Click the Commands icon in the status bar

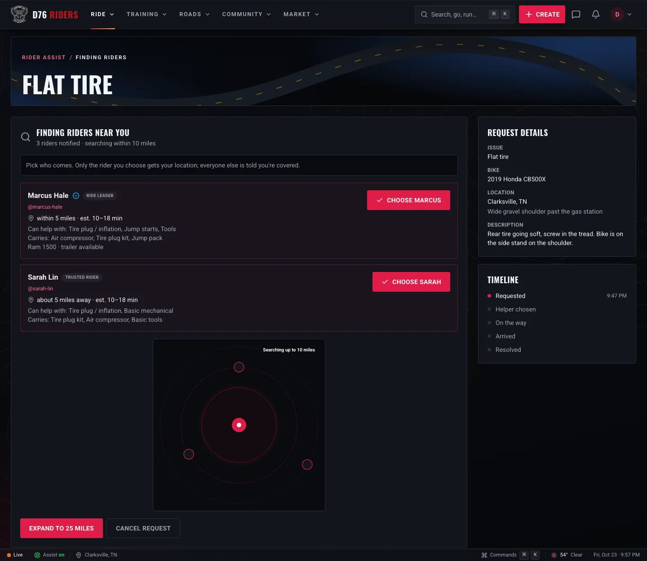[484, 555]
